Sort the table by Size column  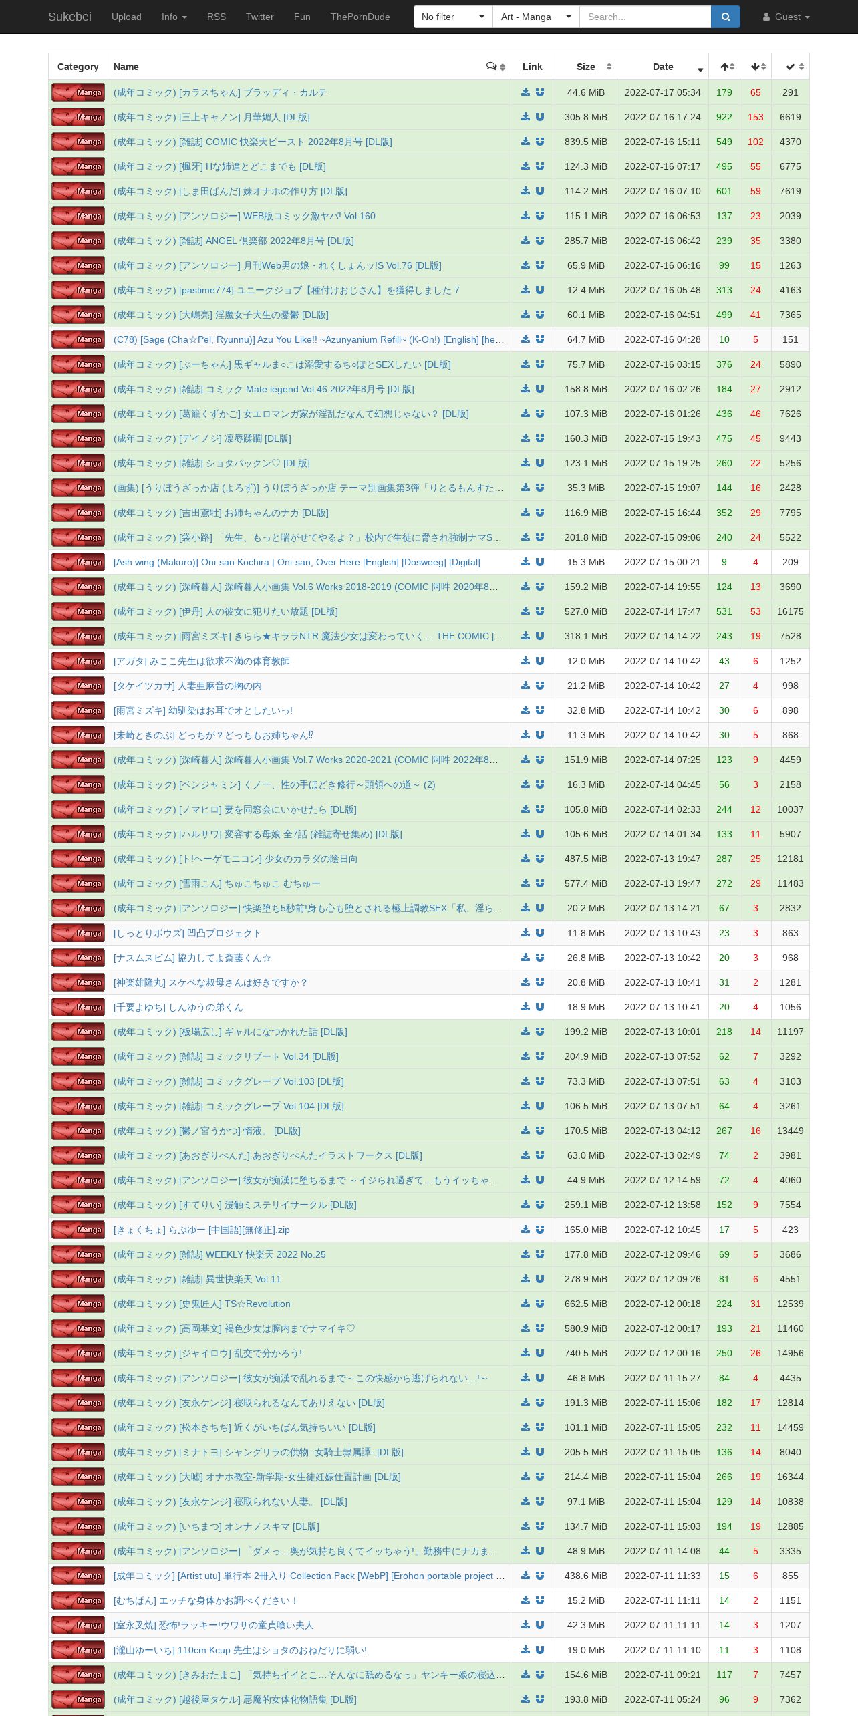coord(586,67)
